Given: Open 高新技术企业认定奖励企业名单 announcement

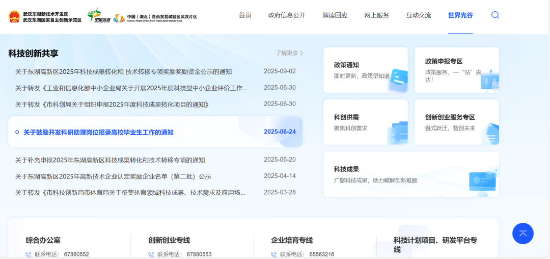Looking at the screenshot, I should [x=113, y=176].
